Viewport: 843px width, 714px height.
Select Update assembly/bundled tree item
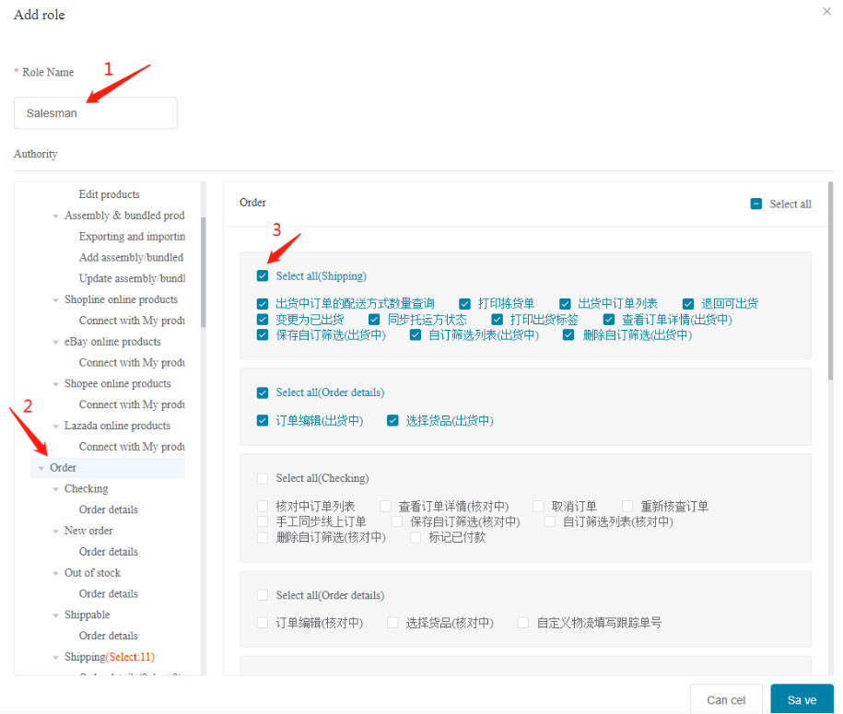coord(132,278)
